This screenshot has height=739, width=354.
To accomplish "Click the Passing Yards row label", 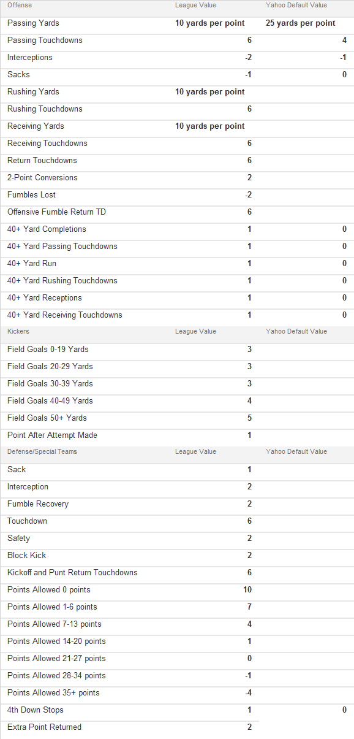I will (x=33, y=23).
